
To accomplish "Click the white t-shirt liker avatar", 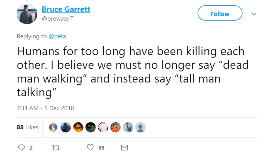I will click(103, 127).
